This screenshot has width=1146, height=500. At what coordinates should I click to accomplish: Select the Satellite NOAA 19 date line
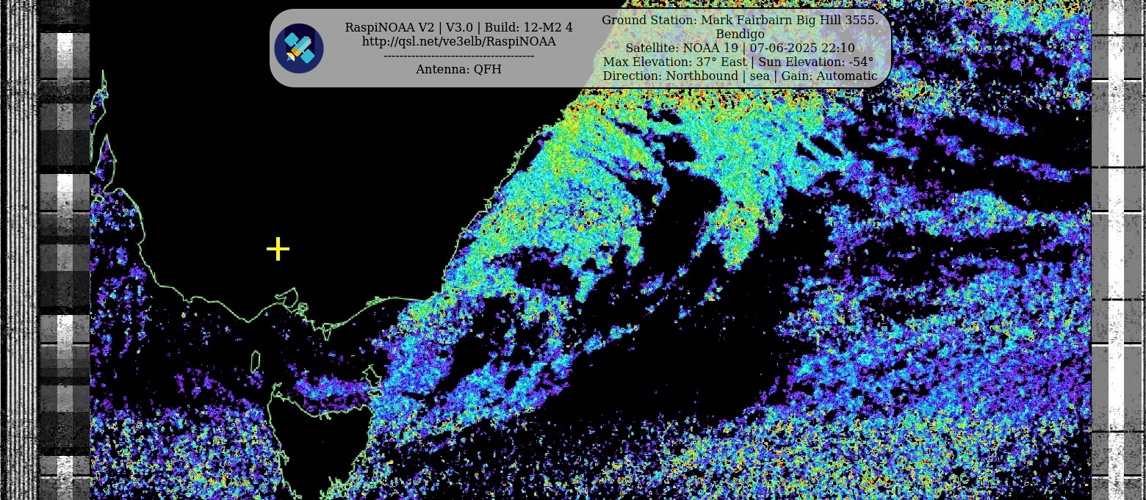click(x=739, y=48)
